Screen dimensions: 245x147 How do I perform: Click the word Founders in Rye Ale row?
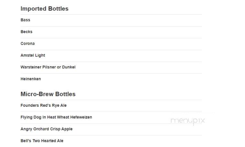[30, 105]
